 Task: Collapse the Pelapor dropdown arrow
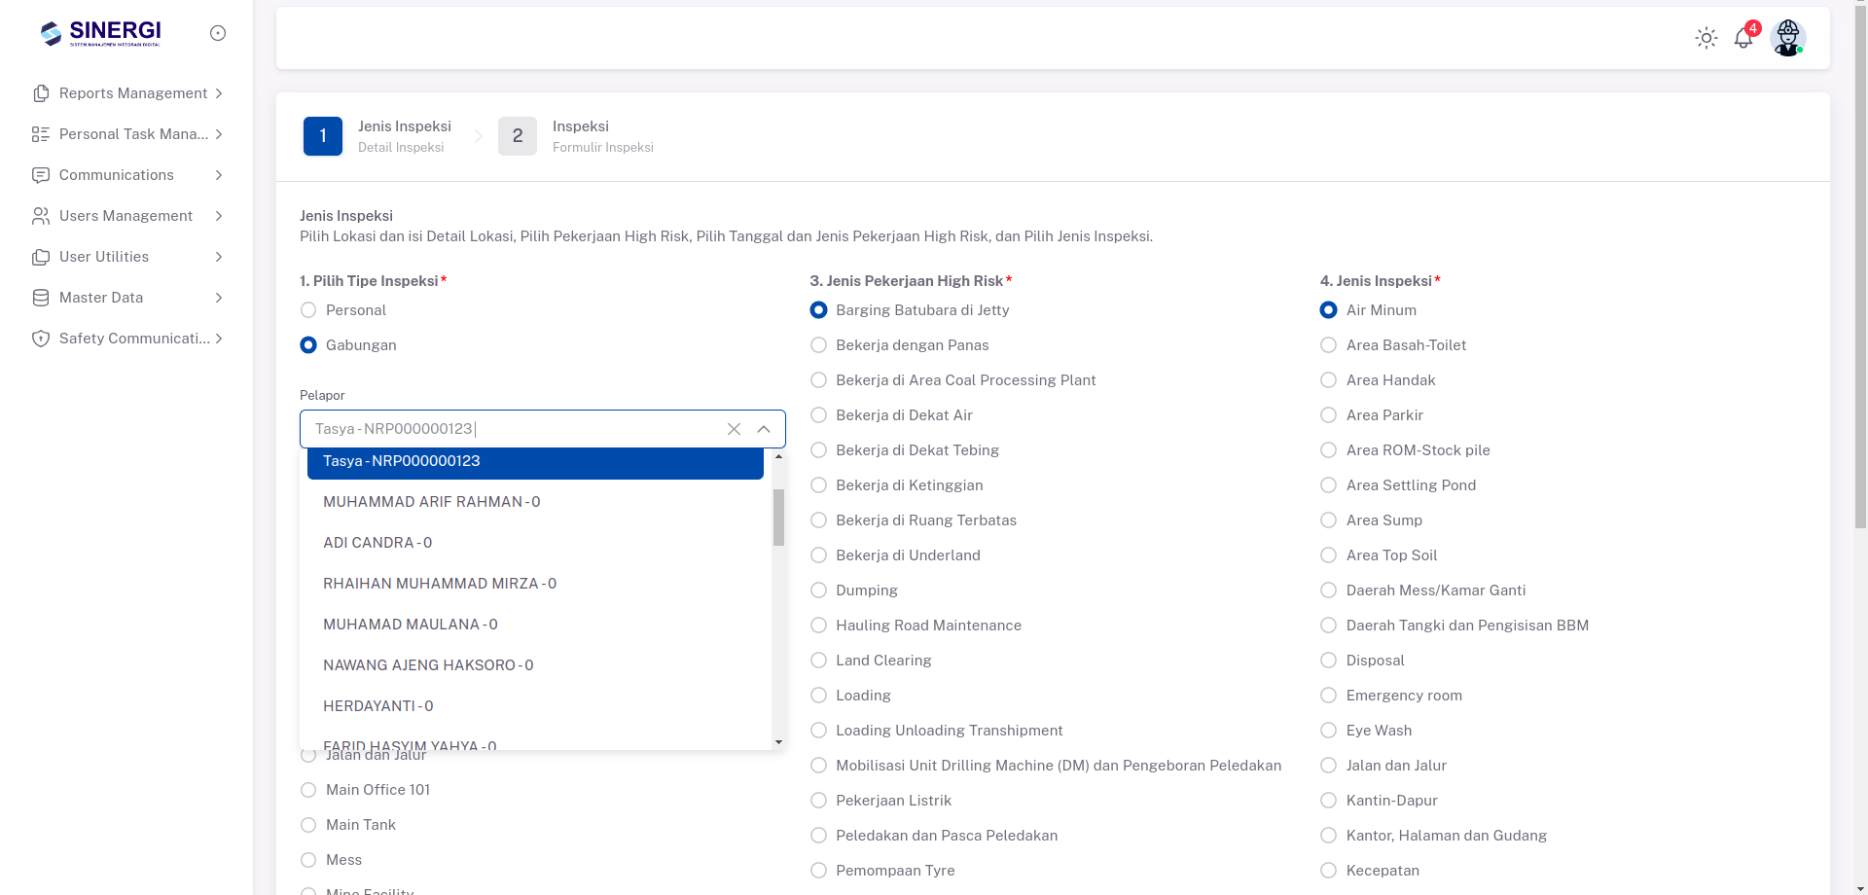(764, 429)
